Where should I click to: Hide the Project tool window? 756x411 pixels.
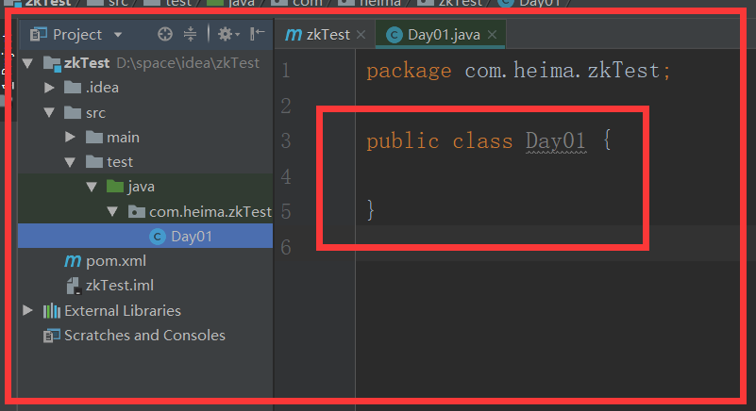click(257, 34)
